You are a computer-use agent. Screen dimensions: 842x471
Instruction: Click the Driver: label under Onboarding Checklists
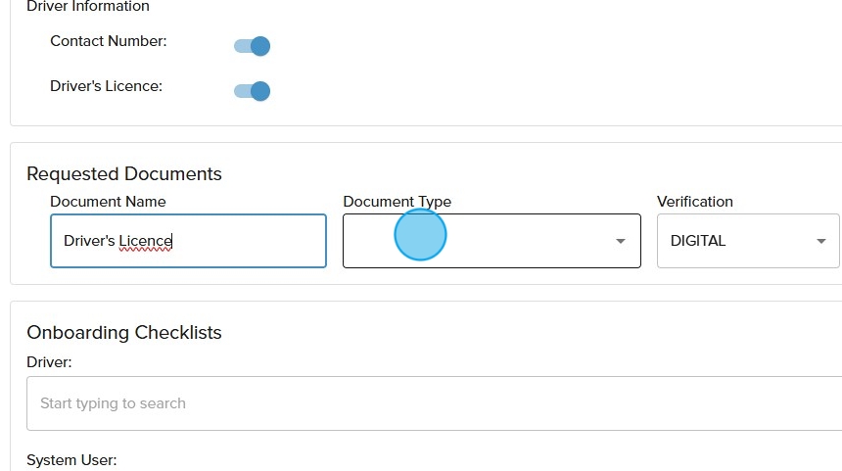(49, 362)
